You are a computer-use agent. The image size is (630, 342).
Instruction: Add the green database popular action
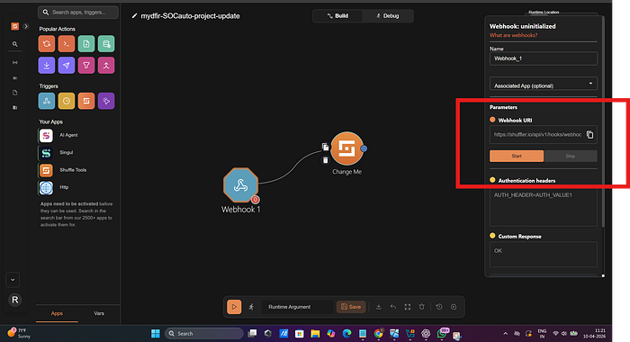[106, 44]
